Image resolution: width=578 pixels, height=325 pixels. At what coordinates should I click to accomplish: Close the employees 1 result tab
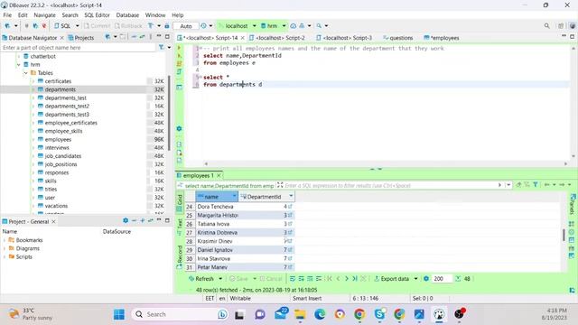coord(219,175)
